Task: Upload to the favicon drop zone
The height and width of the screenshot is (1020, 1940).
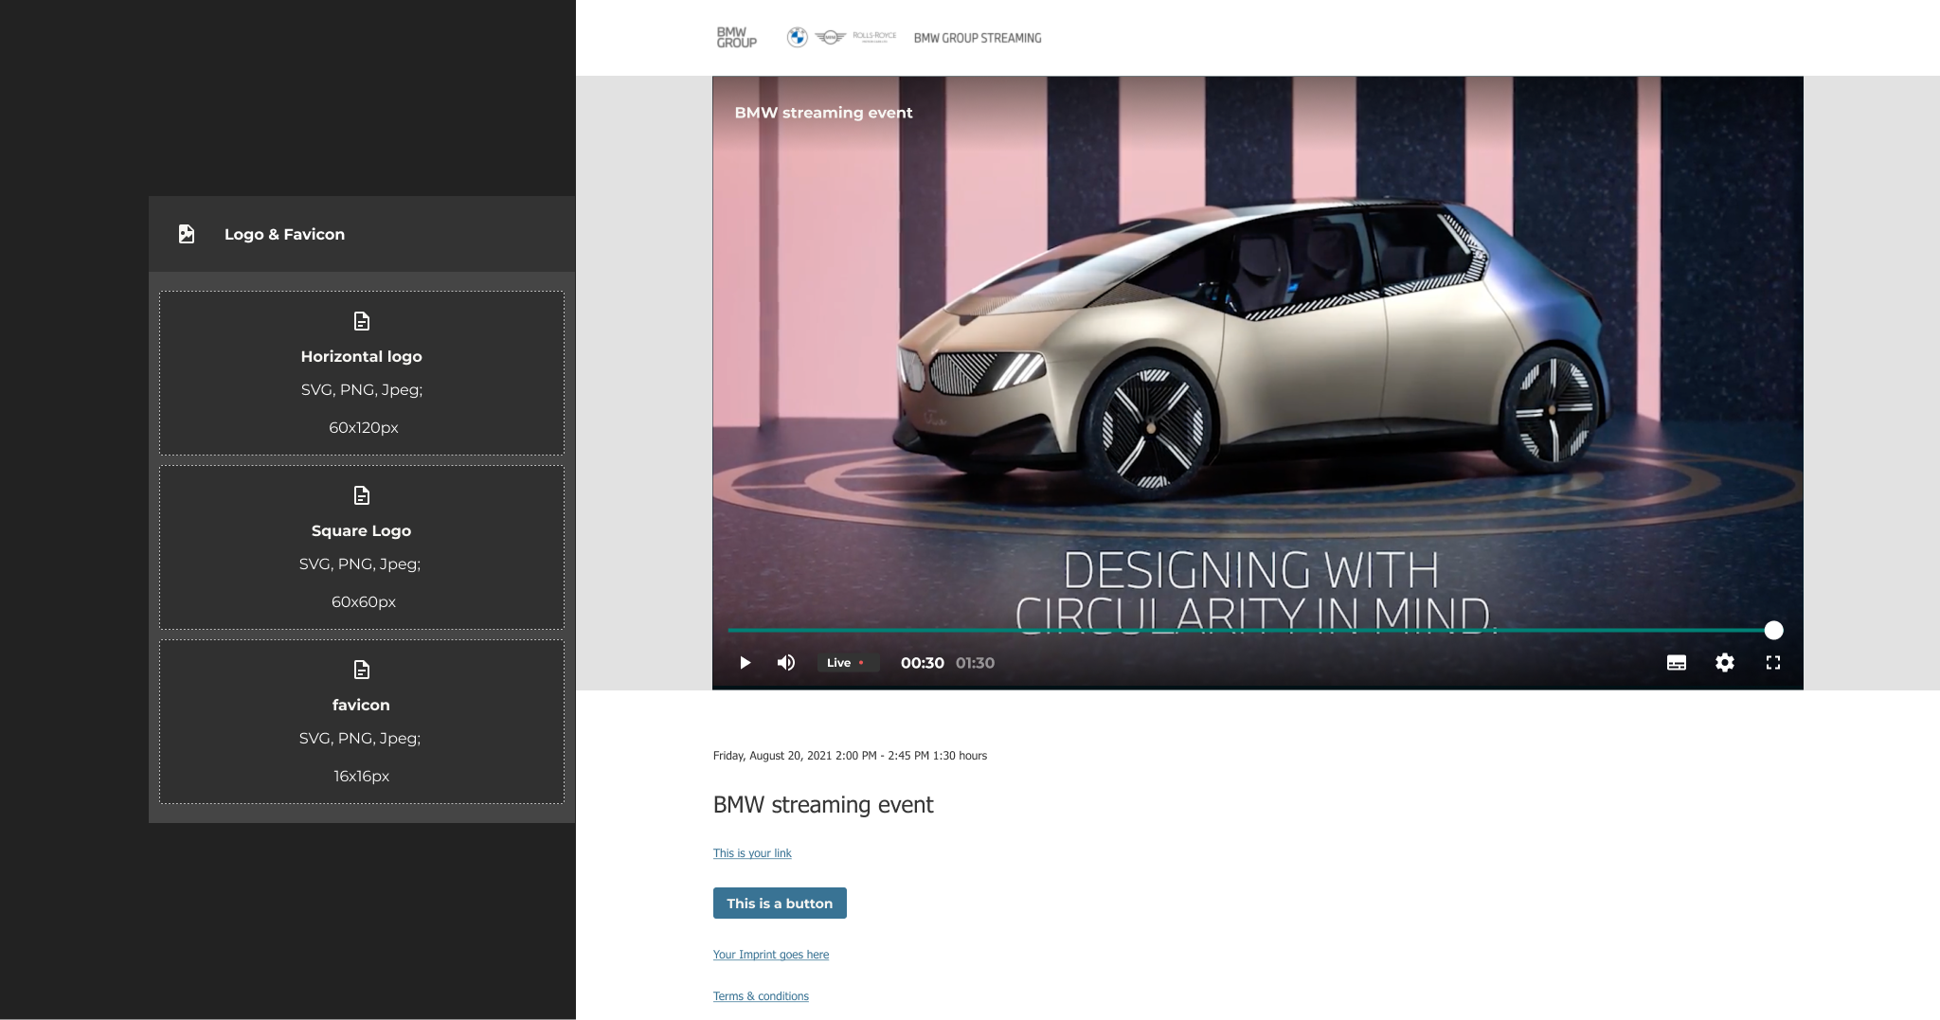Action: [x=362, y=722]
